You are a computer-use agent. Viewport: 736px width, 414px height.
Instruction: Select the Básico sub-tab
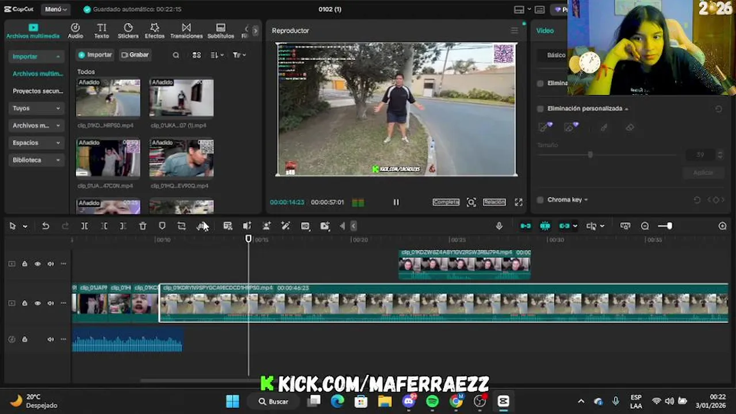(x=556, y=55)
